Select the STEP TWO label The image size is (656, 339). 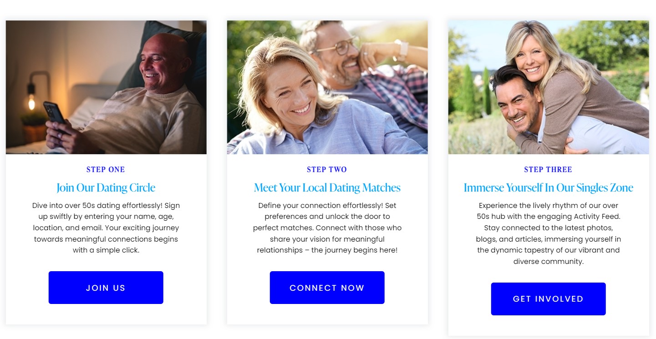(x=327, y=170)
